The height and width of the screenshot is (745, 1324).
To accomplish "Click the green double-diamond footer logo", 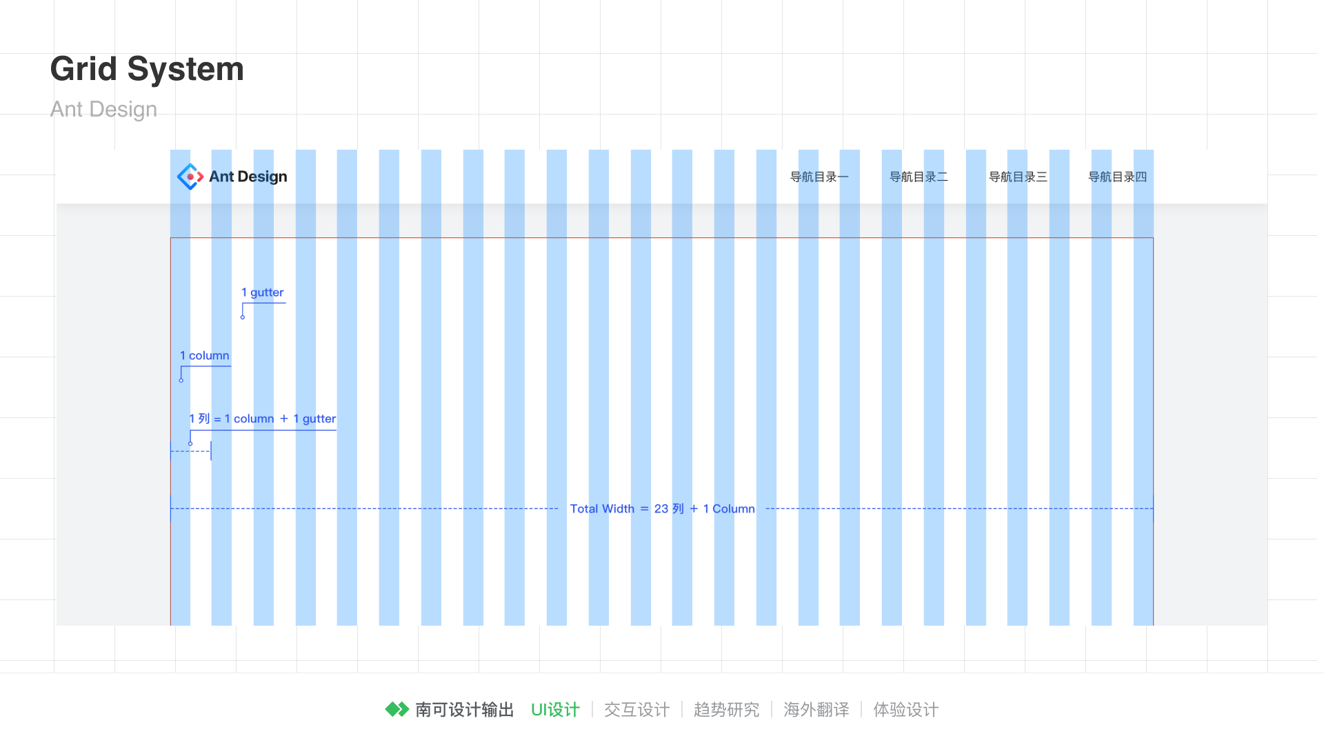I will (x=397, y=709).
